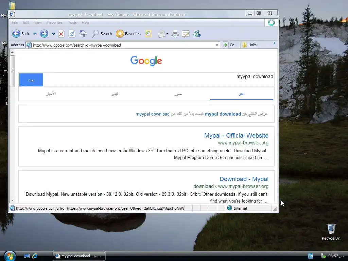Viewport: 348px width, 261px height.
Task: Open 'Mypal - Official Website' result
Action: tap(236, 135)
